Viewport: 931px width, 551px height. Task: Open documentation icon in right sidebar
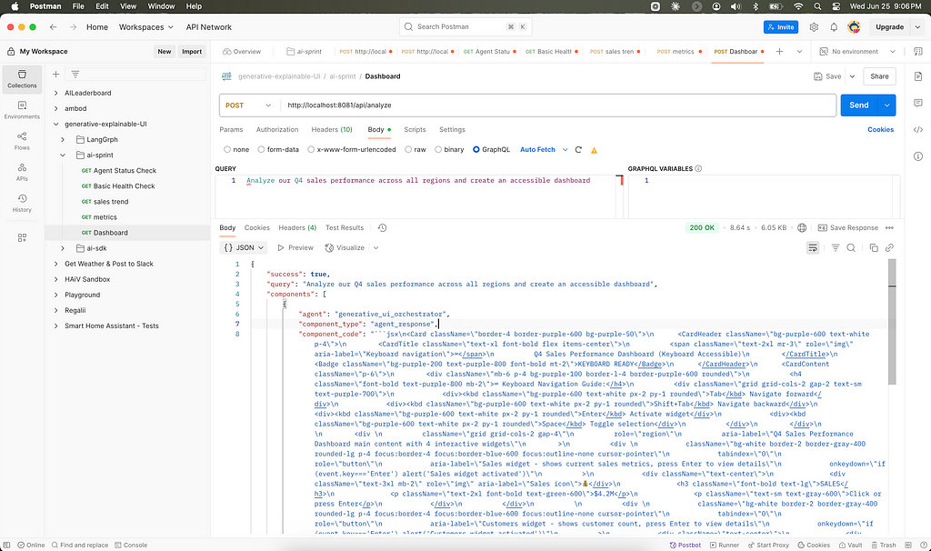point(918,76)
